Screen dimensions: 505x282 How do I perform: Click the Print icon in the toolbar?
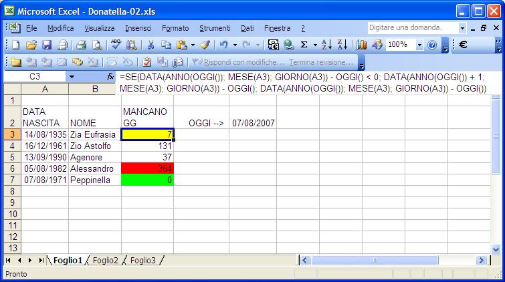(x=81, y=45)
